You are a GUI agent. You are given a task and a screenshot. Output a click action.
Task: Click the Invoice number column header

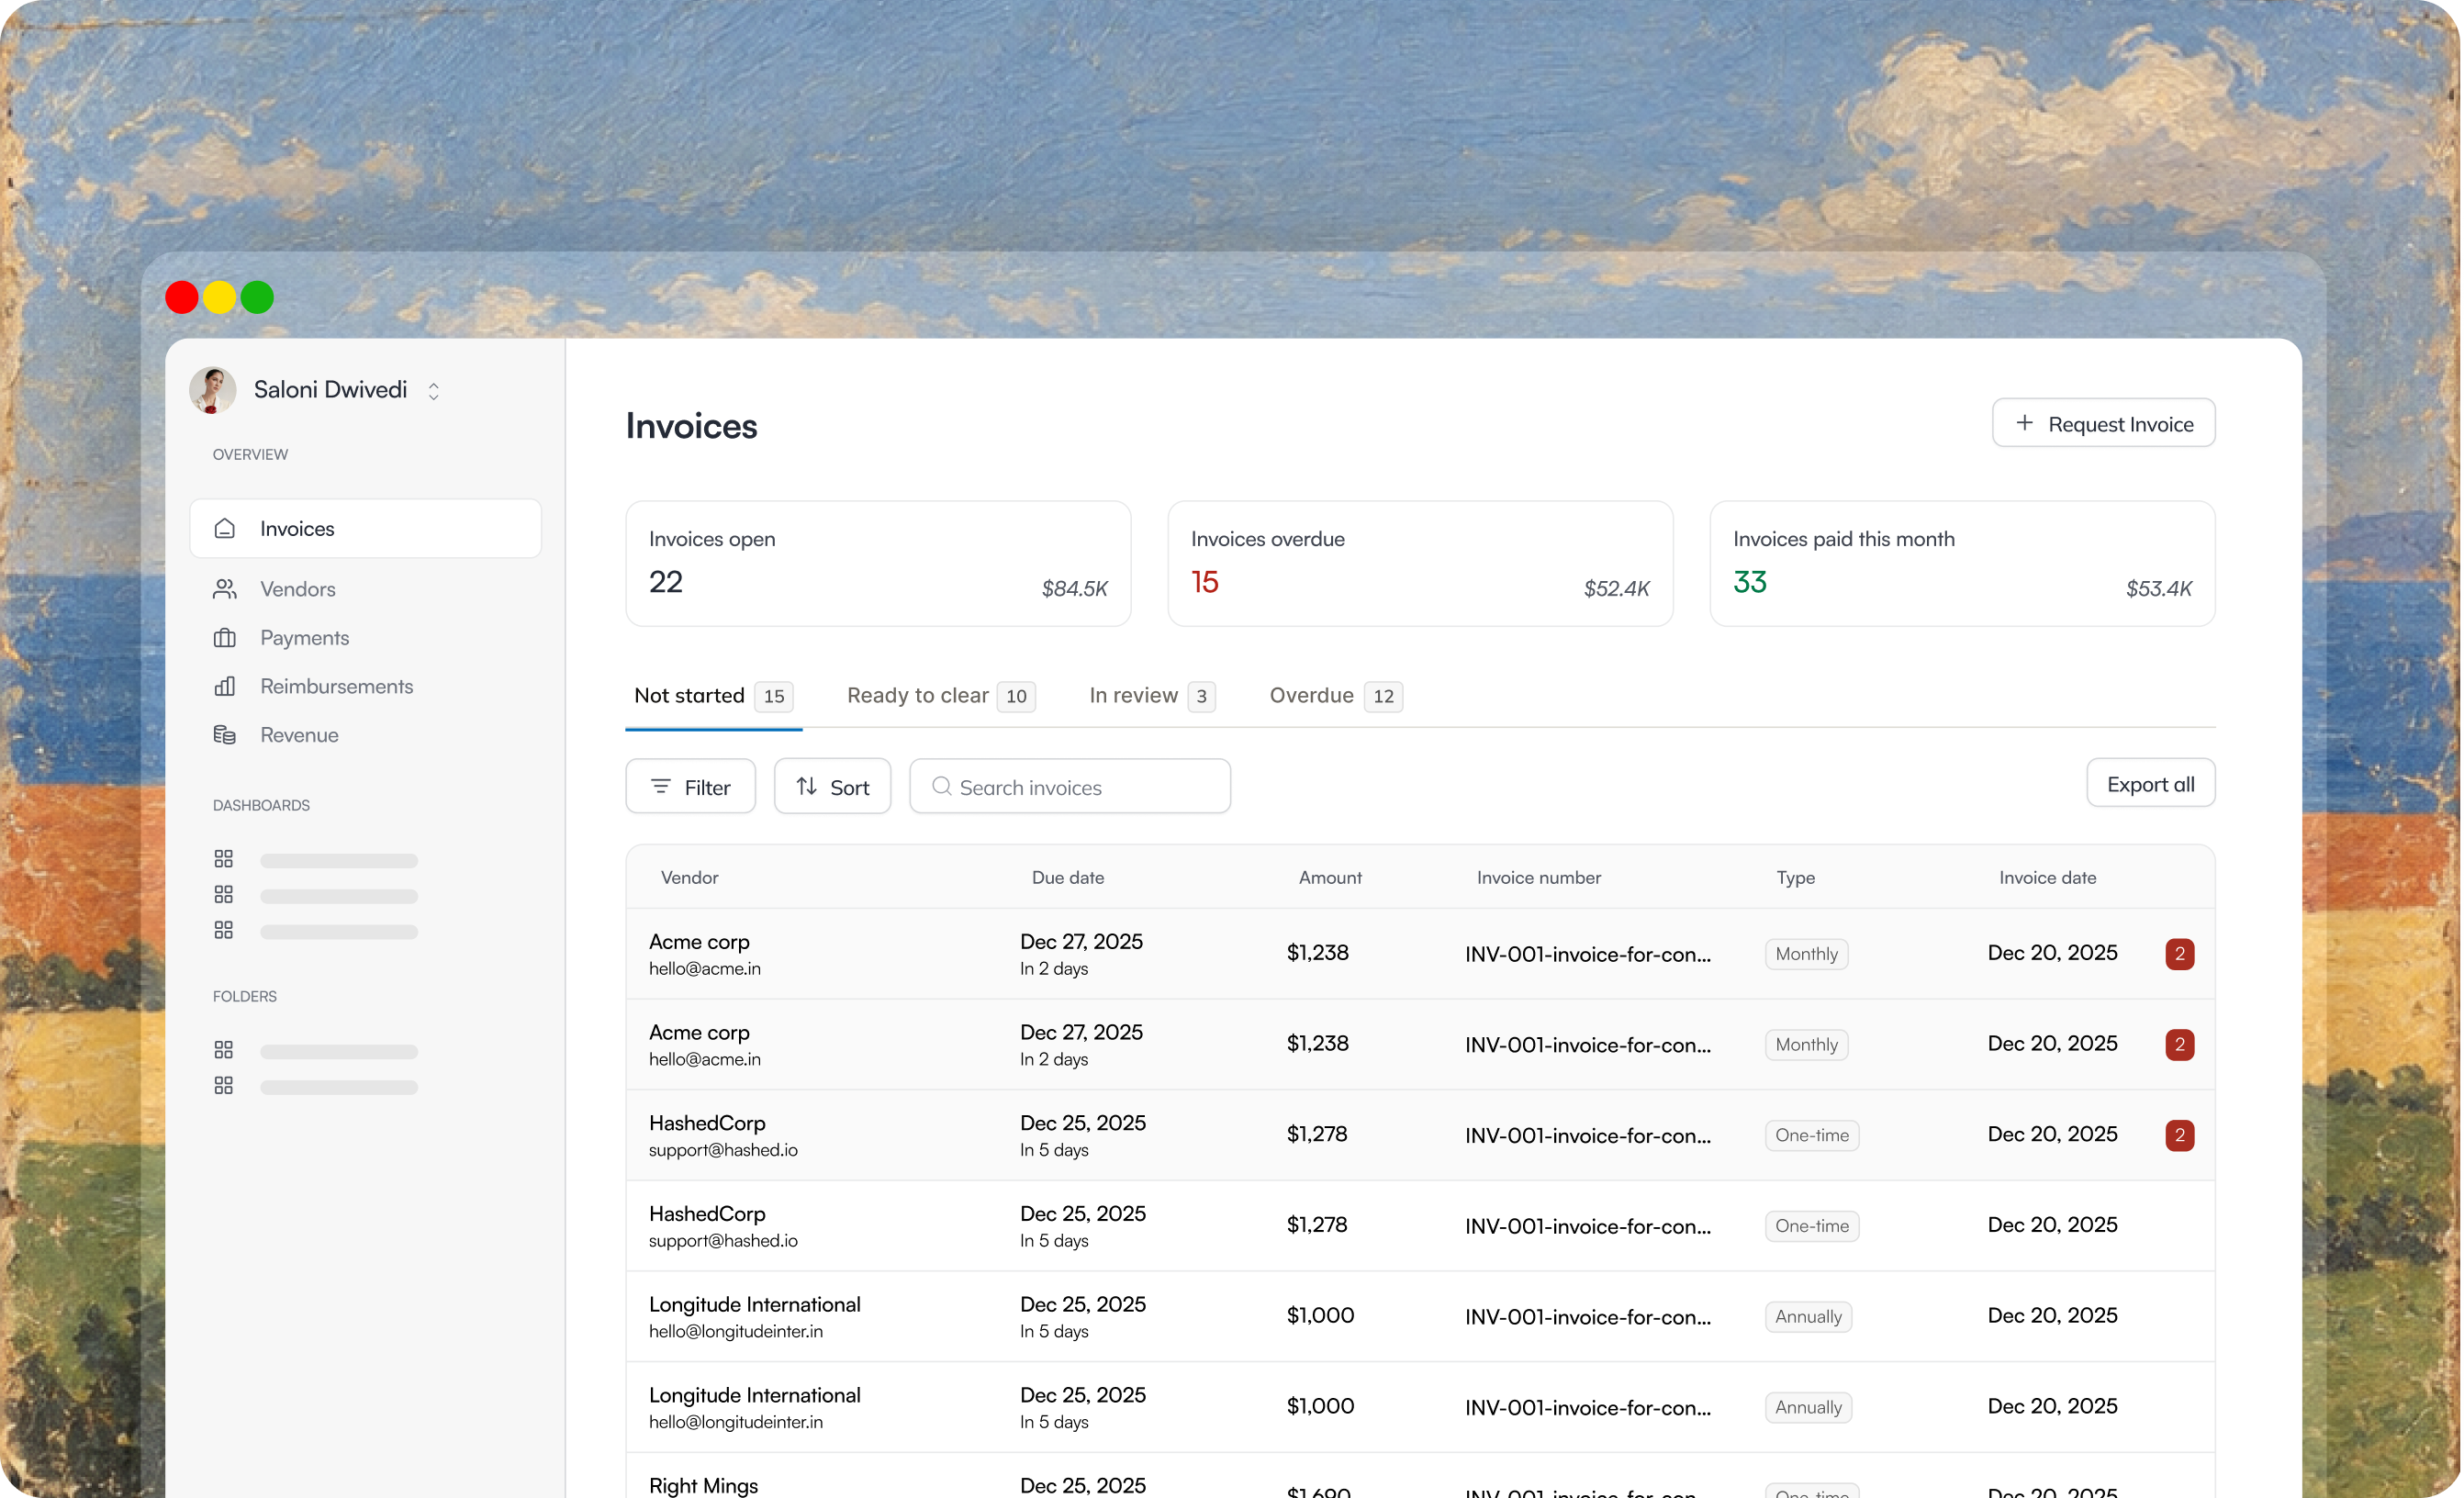pyautogui.click(x=1539, y=877)
